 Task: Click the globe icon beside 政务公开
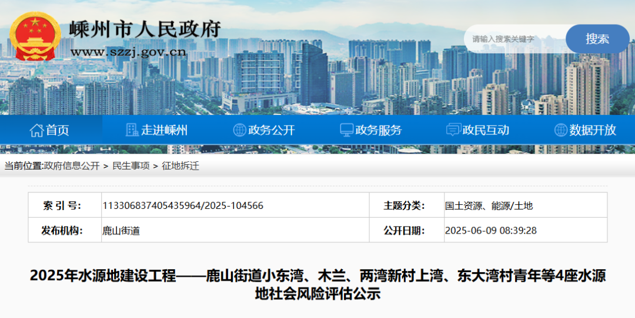(239, 130)
